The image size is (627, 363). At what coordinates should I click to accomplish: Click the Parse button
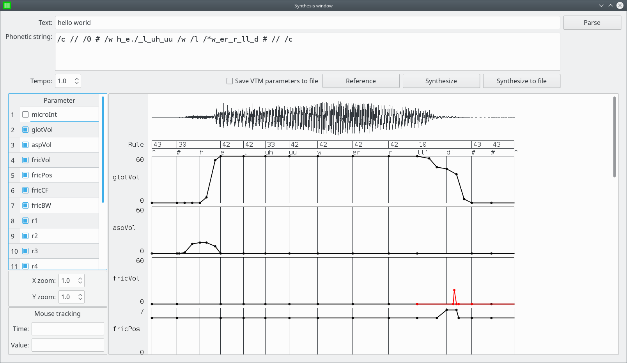(x=592, y=23)
